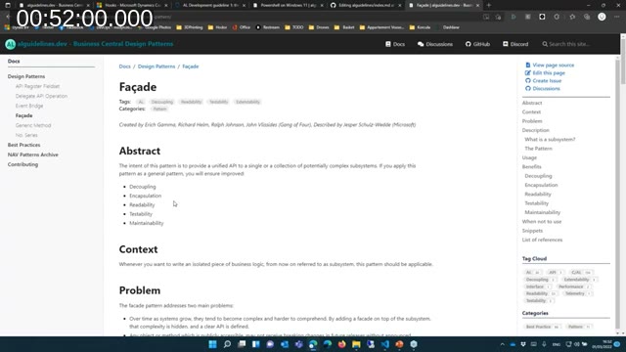
Task: Click the Pattern category badge under title
Action: click(x=159, y=109)
